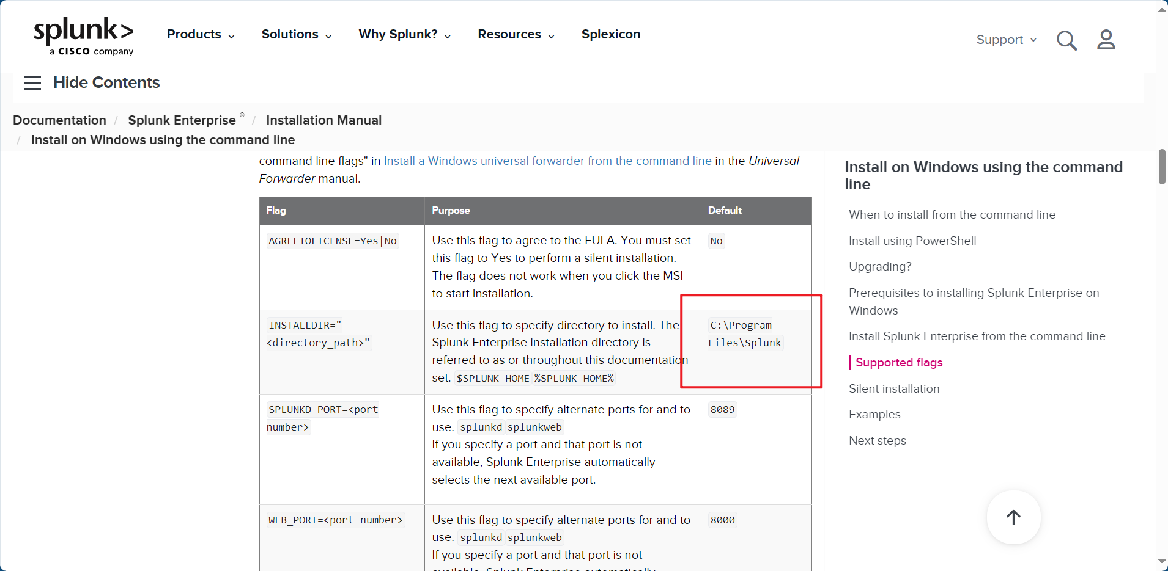Screen dimensions: 1168x571
Task: Expand the Resources menu
Action: (516, 34)
